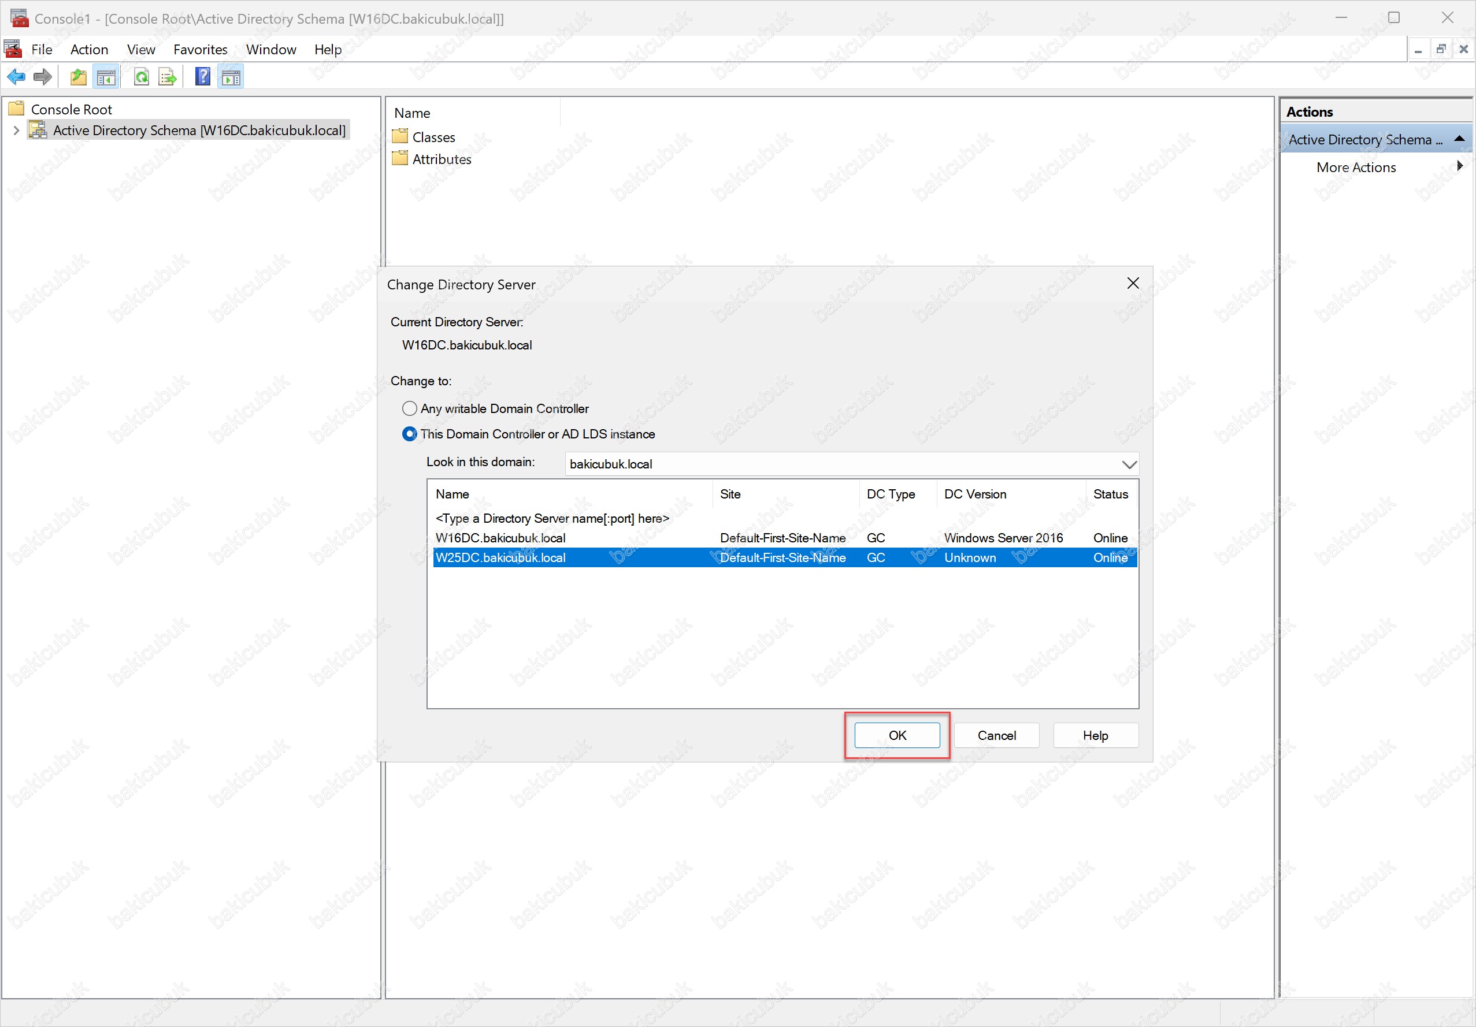Screen dimensions: 1476x1027
Task: Select Classes item in results pane
Action: (x=433, y=137)
